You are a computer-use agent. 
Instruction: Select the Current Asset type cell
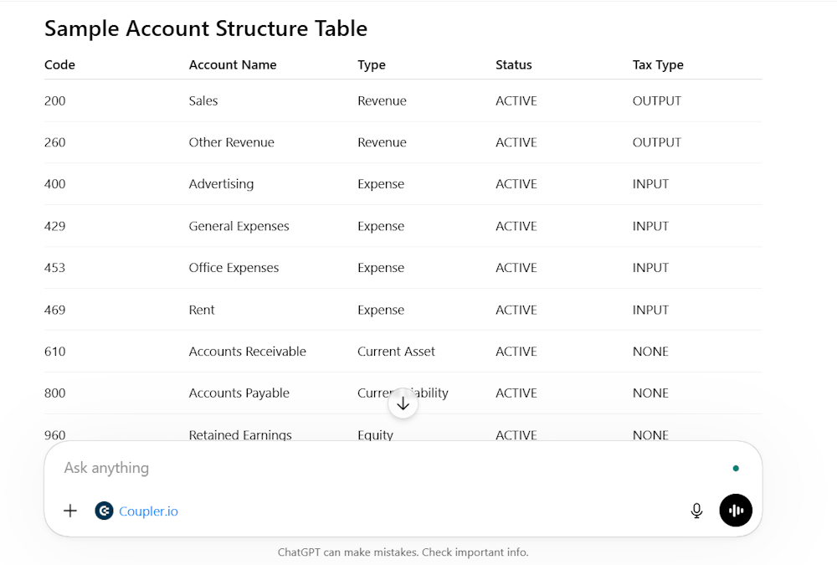click(397, 352)
